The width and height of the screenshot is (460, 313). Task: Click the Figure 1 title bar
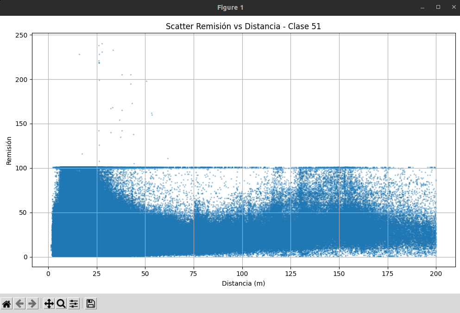point(230,7)
